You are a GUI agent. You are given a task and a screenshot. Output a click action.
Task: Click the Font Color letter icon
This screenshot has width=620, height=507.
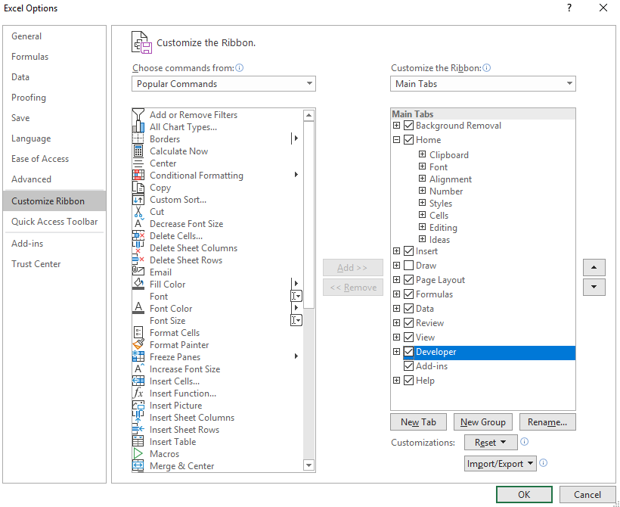(138, 308)
